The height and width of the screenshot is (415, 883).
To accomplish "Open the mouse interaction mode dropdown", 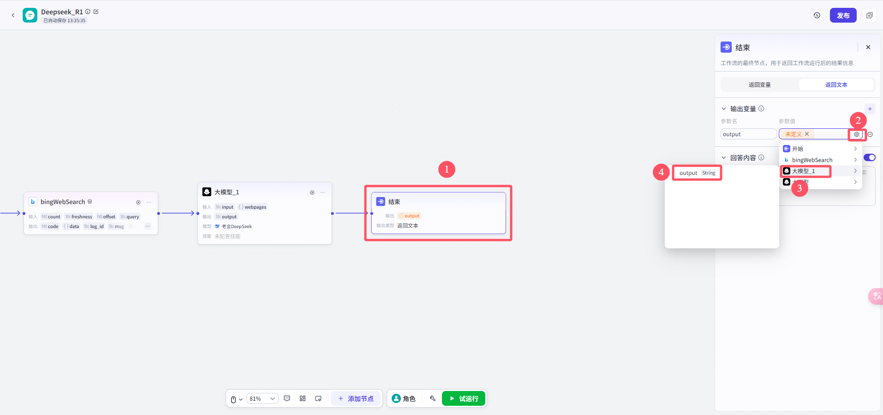I will point(236,399).
